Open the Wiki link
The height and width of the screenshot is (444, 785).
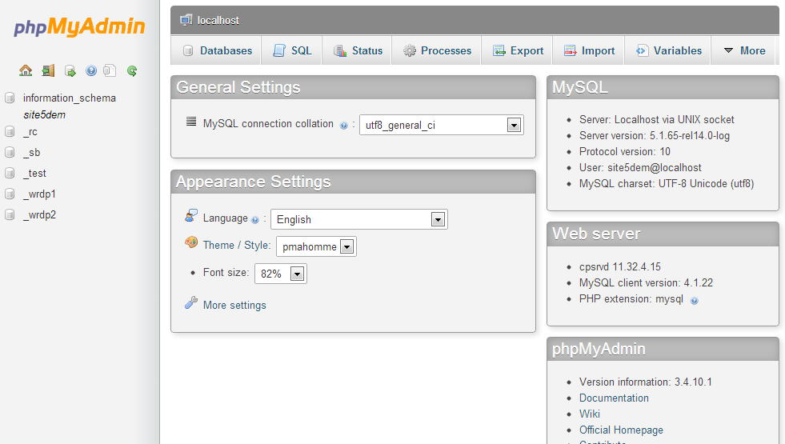[589, 414]
